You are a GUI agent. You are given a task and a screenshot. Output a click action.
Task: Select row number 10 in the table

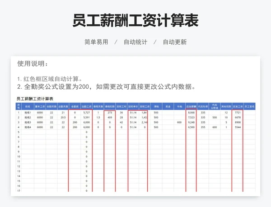click(x=19, y=157)
